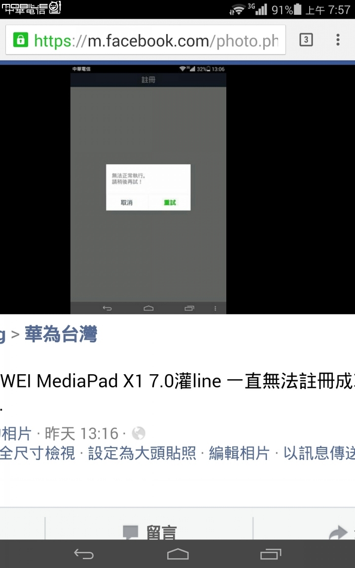Open the 華為台灣 page link
355x568 pixels.
pos(61,334)
